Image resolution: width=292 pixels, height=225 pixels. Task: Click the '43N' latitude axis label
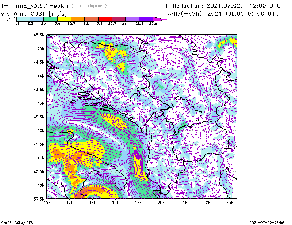point(41,103)
